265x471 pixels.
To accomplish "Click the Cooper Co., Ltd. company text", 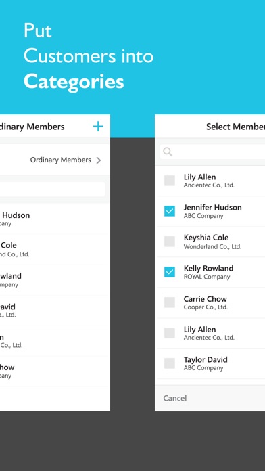I will click(206, 307).
